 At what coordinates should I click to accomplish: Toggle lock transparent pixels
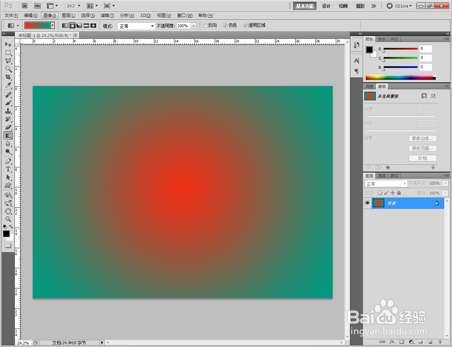pos(380,193)
